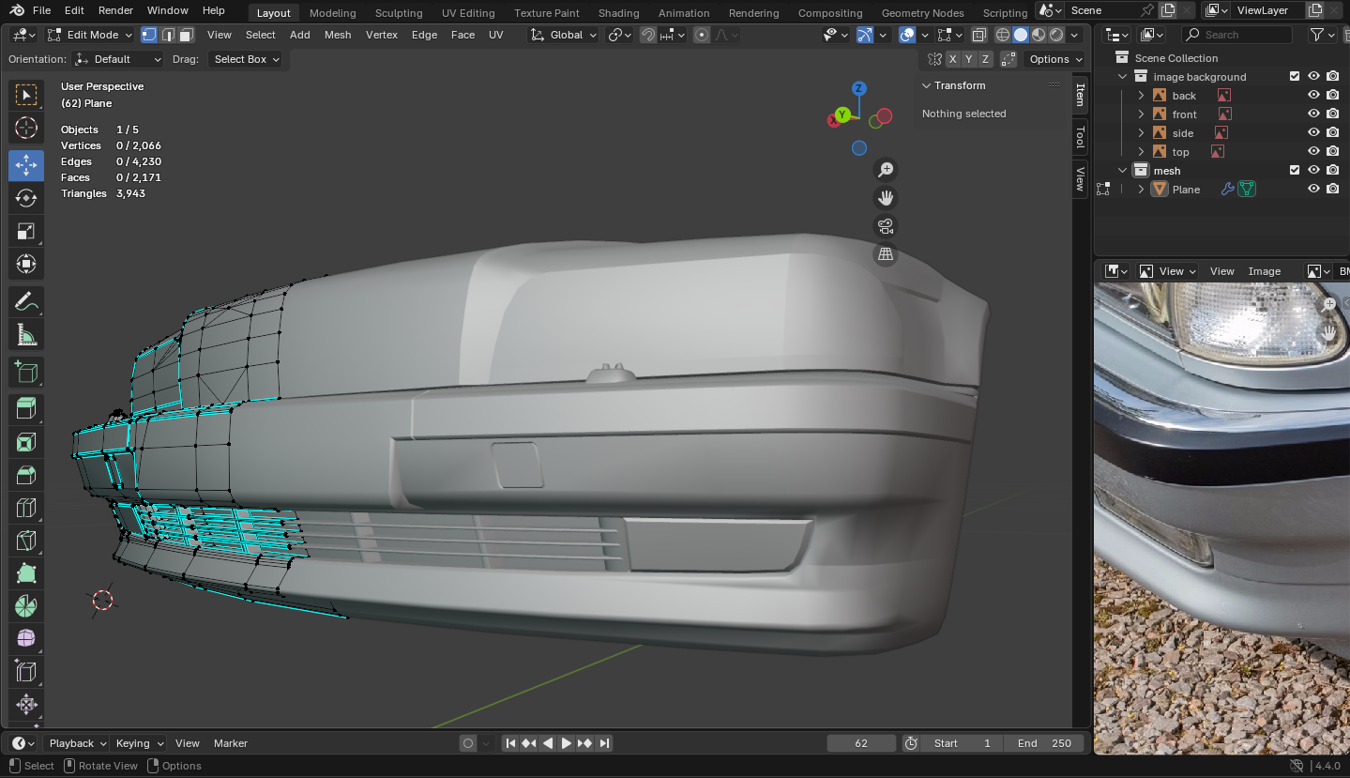Select the Annotate pencil tool
Image resolution: width=1350 pixels, height=778 pixels.
click(26, 302)
